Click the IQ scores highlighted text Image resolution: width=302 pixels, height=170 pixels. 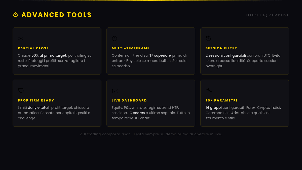tap(137, 113)
